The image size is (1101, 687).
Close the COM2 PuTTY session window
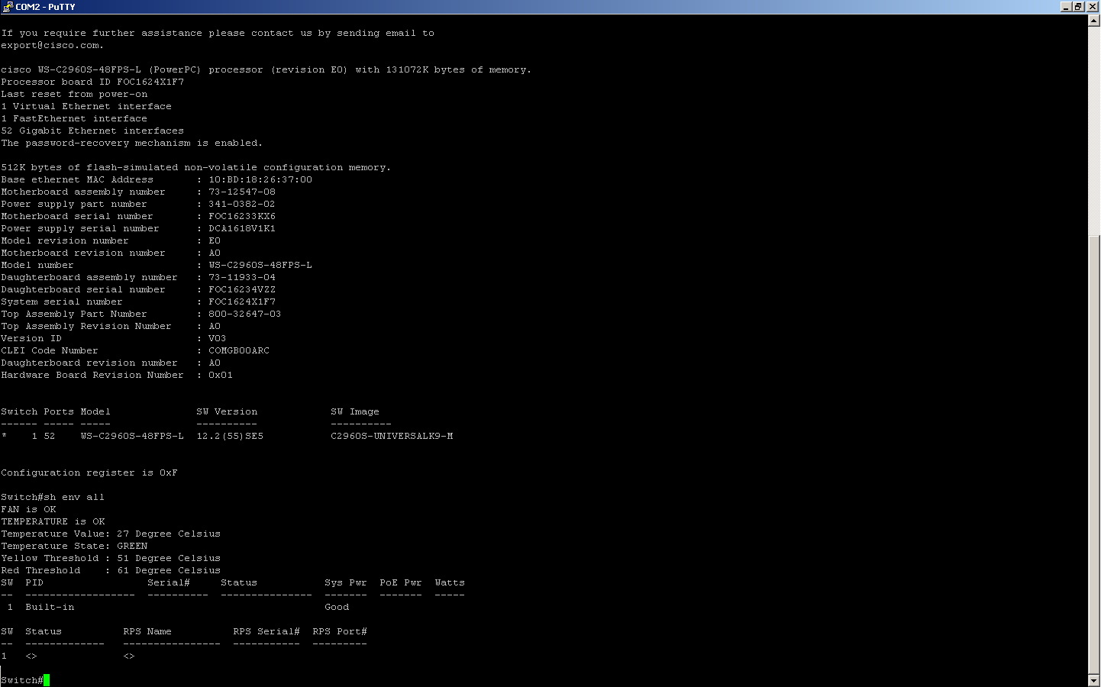tap(1093, 6)
